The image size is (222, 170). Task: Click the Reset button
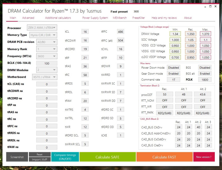pyautogui.click(x=40, y=154)
